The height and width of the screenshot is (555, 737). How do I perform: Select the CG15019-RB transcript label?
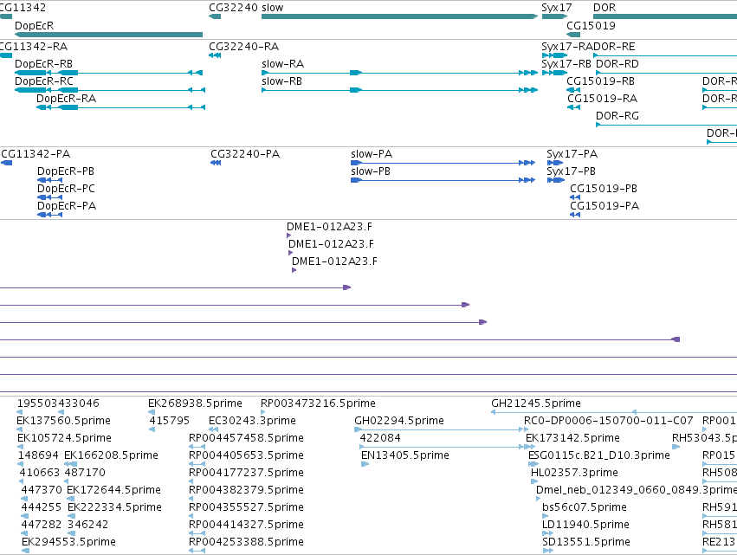tap(601, 81)
